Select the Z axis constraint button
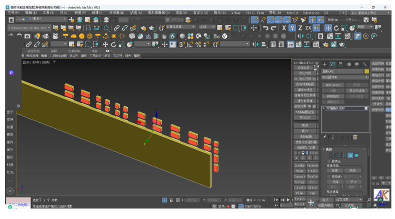This screenshot has width=395, height=219. coord(300,28)
